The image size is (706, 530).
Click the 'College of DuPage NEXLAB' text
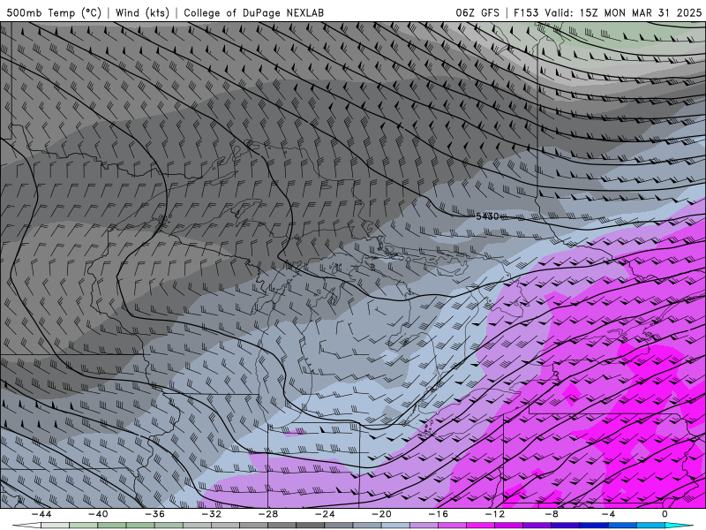coord(253,13)
